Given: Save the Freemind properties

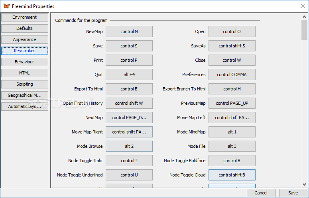Looking at the screenshot, I should pos(293,193).
